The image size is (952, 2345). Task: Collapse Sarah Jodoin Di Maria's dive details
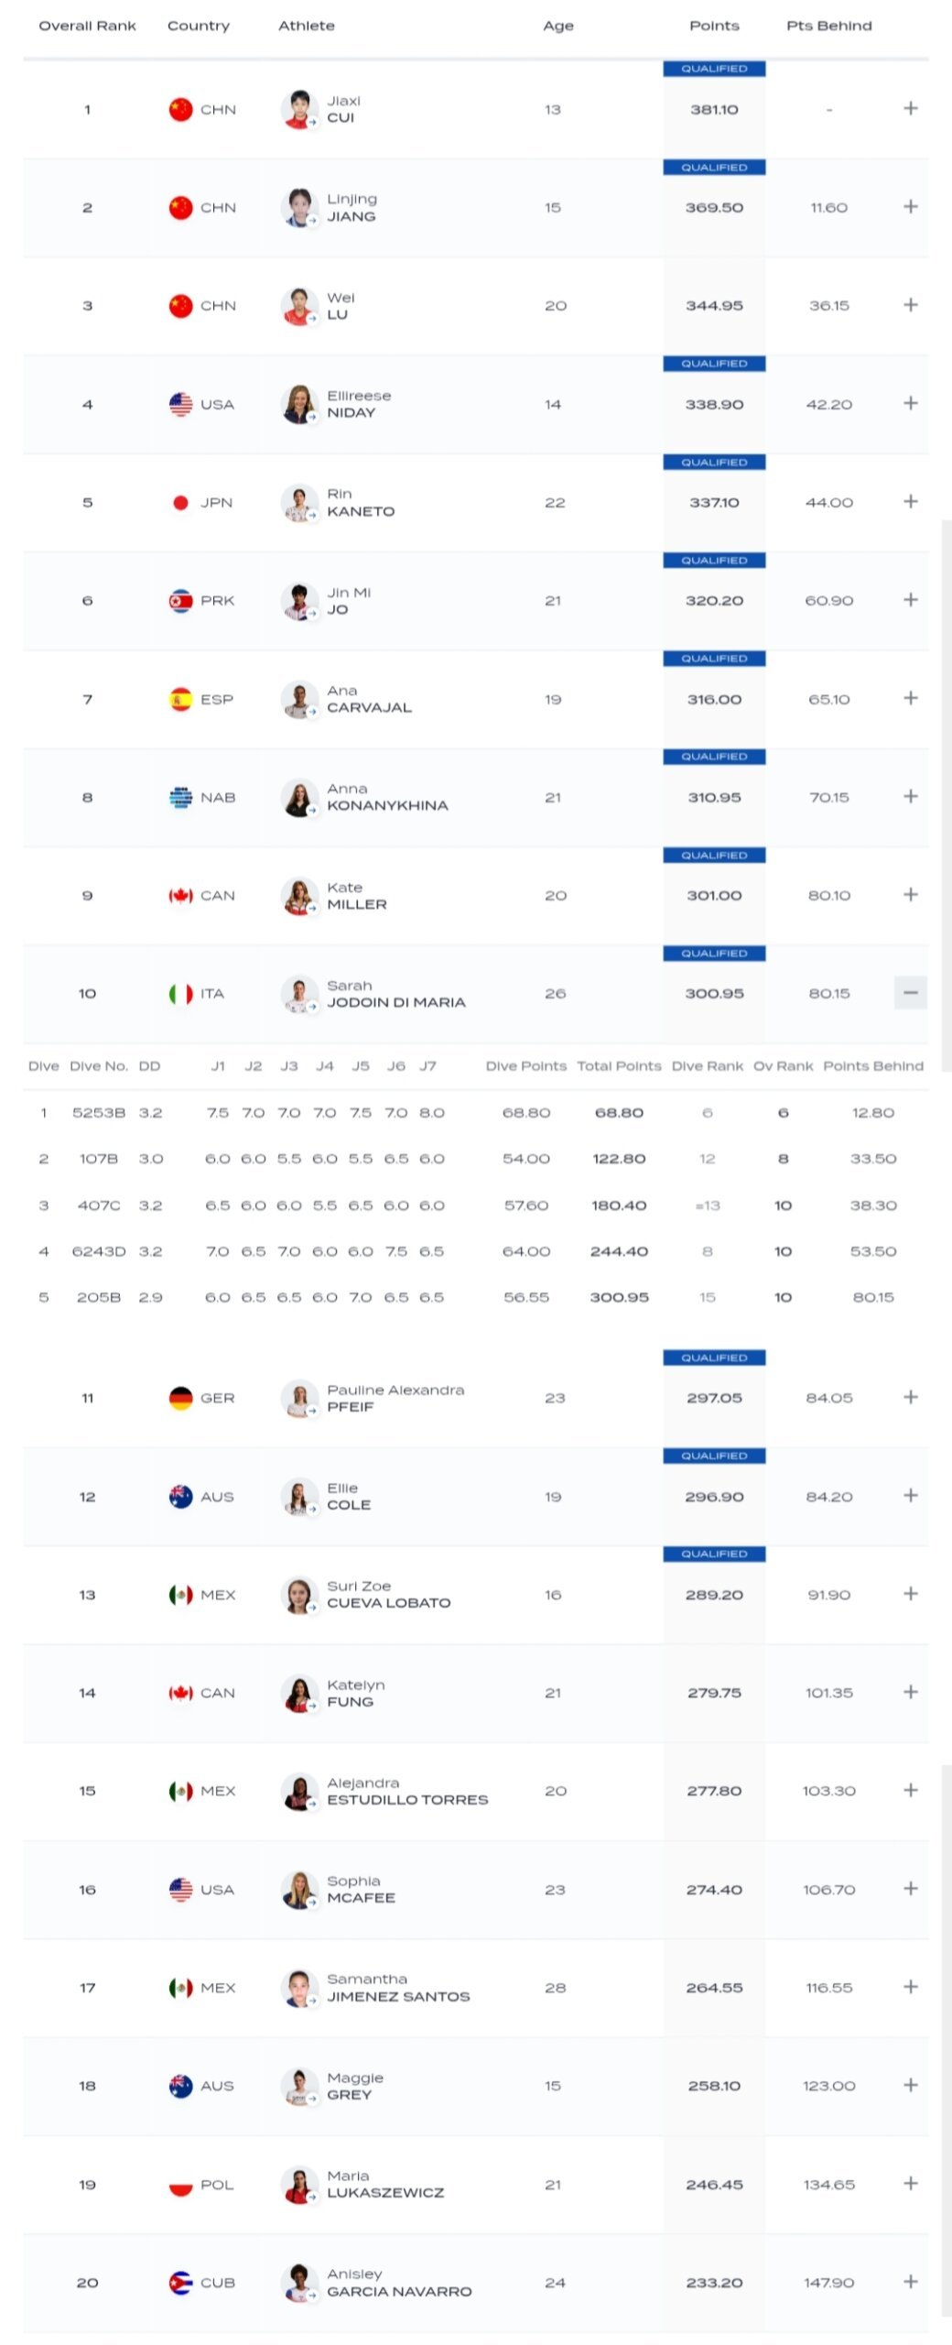click(910, 993)
